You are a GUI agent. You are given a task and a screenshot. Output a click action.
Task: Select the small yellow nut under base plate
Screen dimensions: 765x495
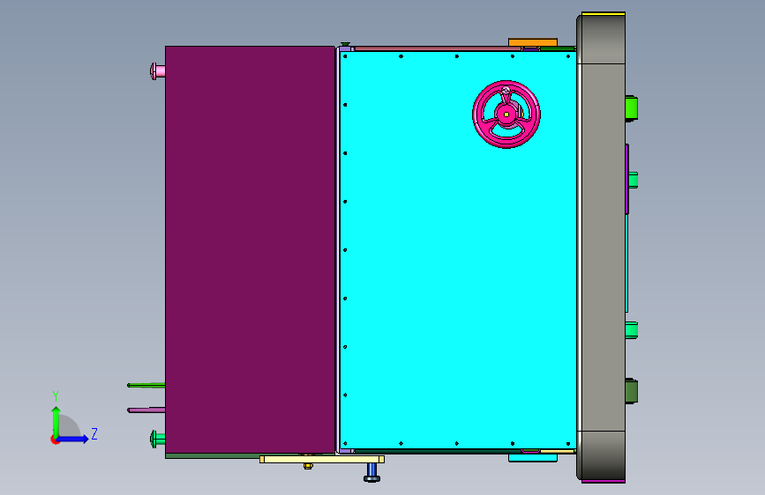(x=308, y=466)
